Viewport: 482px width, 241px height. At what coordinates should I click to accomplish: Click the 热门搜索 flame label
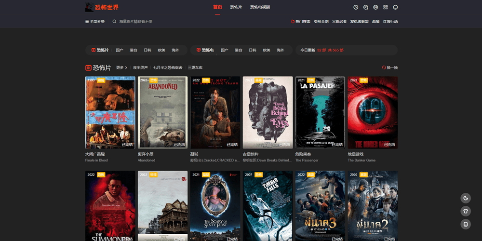pos(301,22)
